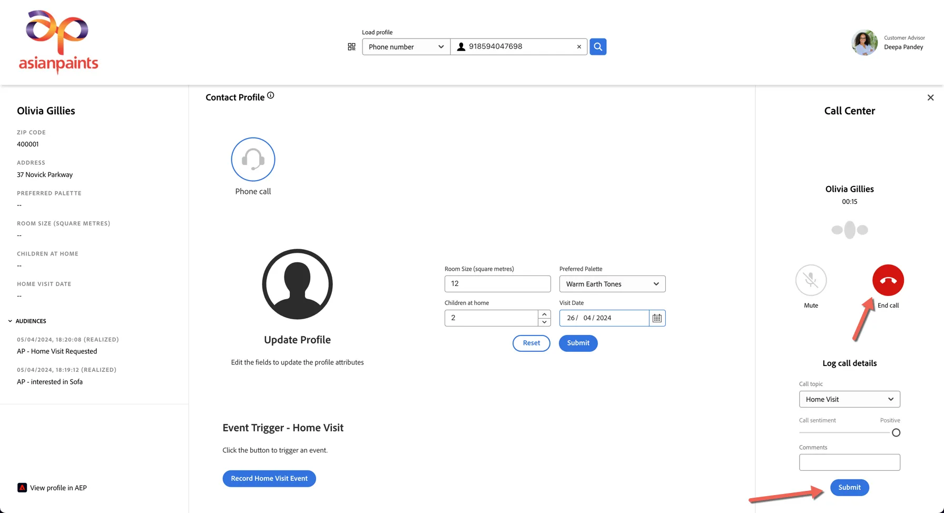Select AP - Home Visit Requested audience
944x513 pixels.
coord(57,351)
